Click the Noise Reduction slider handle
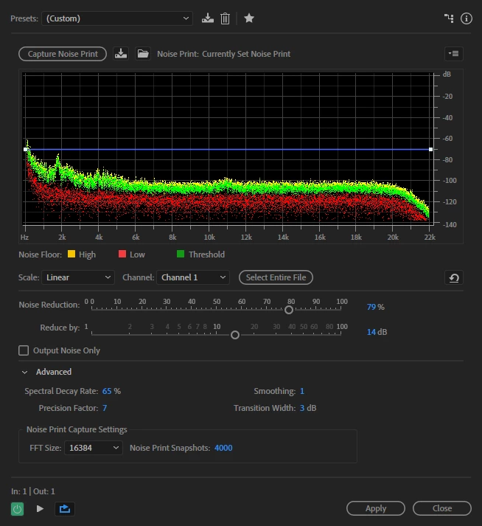 point(289,310)
